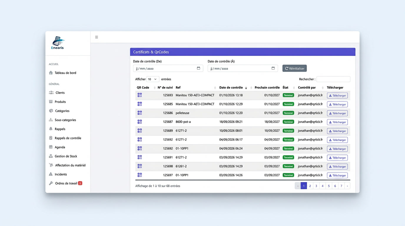Navigate to Produits
405x226 pixels.
(x=57, y=102)
